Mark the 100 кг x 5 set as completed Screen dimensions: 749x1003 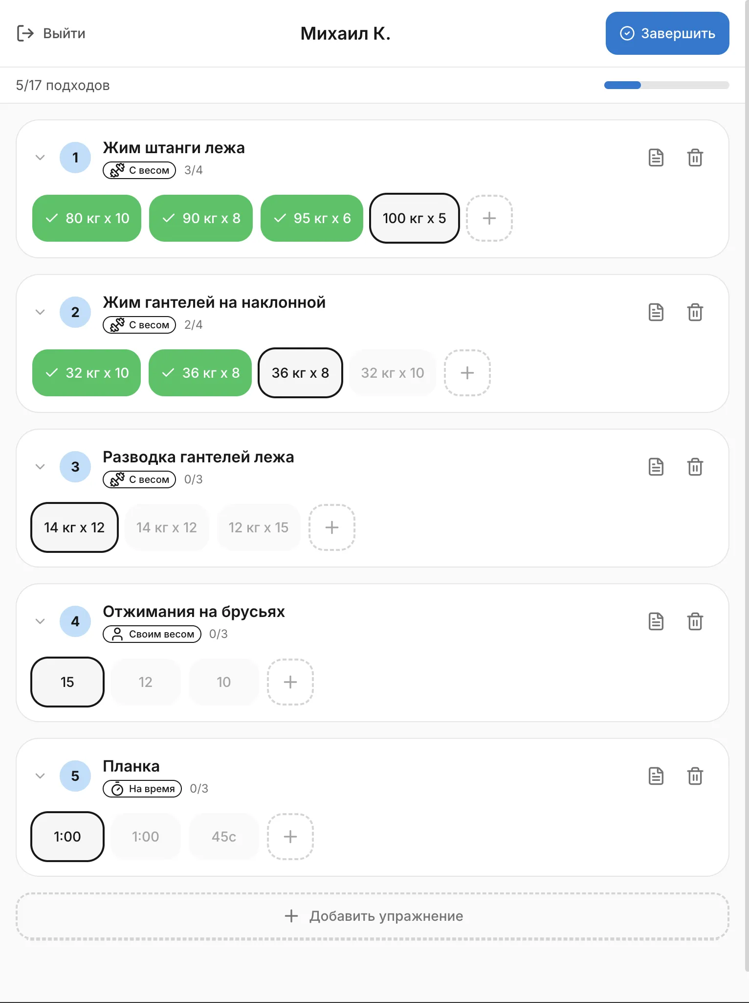coord(414,218)
